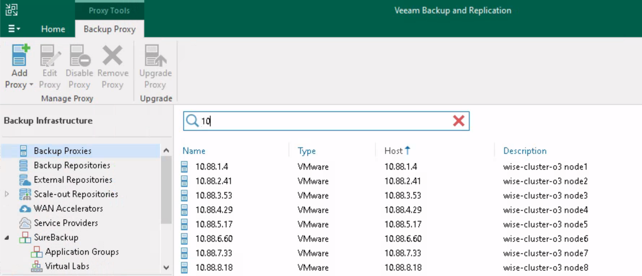Screen dimensions: 642x276
Task: Click the app icon in title bar
Action: point(12,10)
